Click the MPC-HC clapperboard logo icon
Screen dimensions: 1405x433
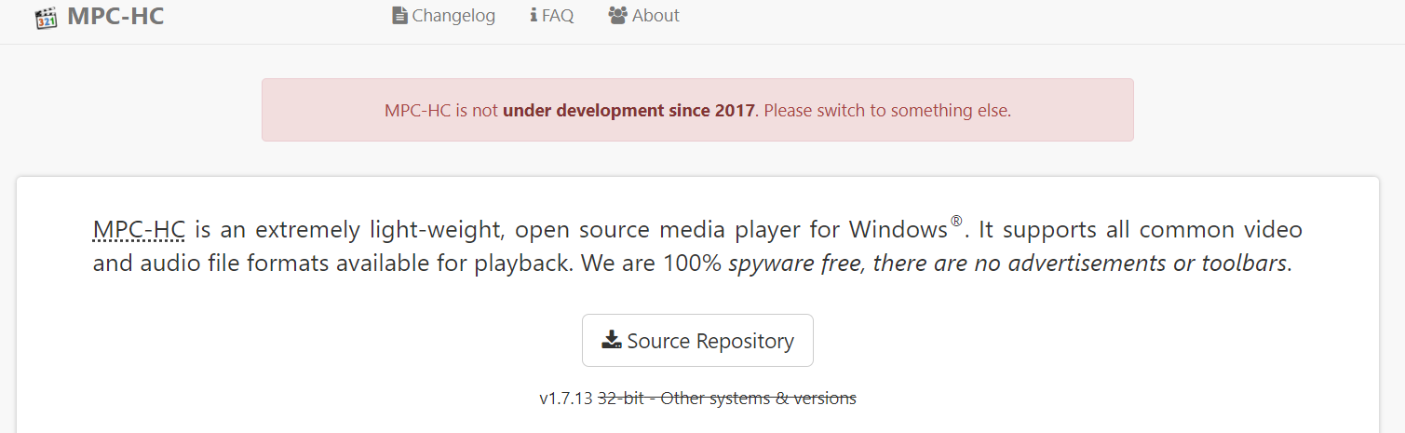pos(47,18)
